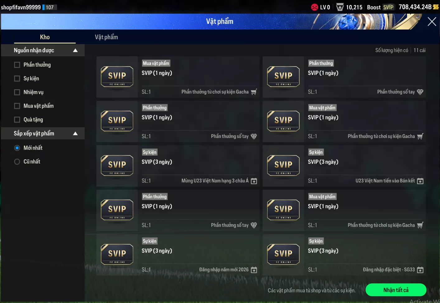Image resolution: width=440 pixels, height=303 pixels.
Task: Click the trophy cup icon next to 10,215
Action: (340, 7)
